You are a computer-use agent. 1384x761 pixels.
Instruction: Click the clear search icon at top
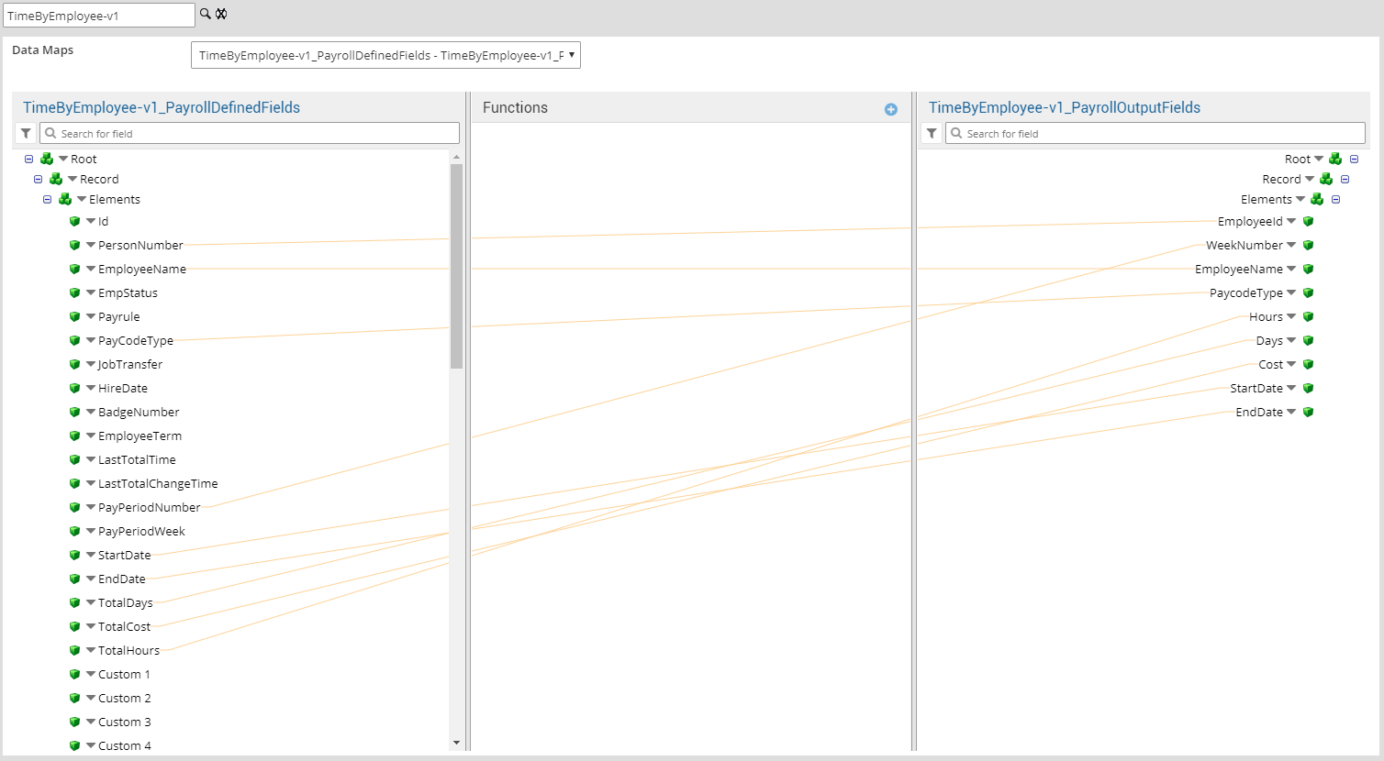tap(221, 14)
